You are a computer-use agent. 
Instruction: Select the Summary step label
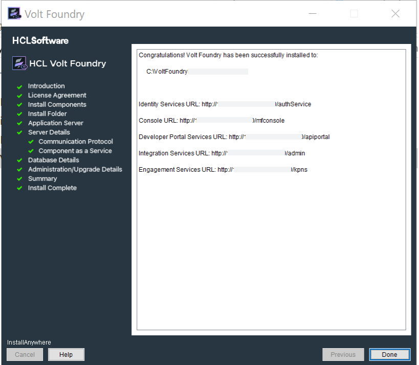click(x=42, y=178)
